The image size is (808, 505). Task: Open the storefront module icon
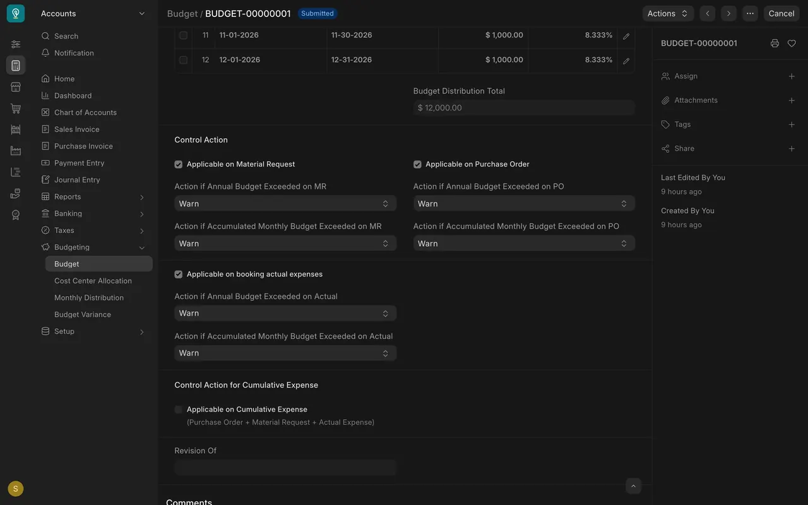(x=16, y=87)
